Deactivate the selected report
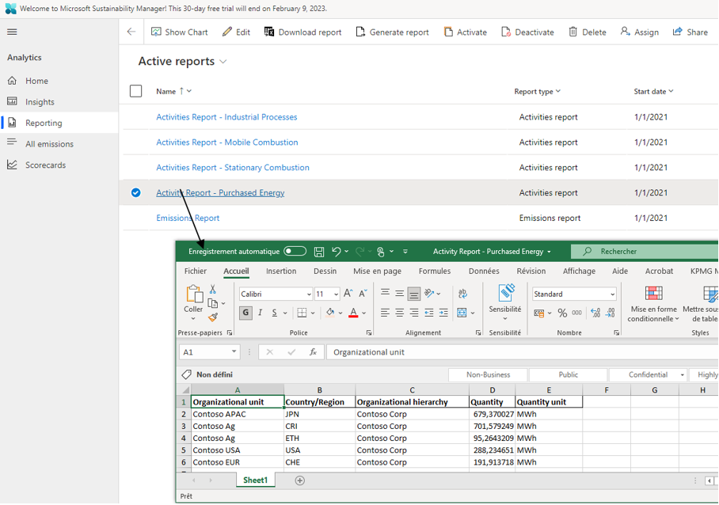This screenshot has height=505, width=719. [x=527, y=32]
